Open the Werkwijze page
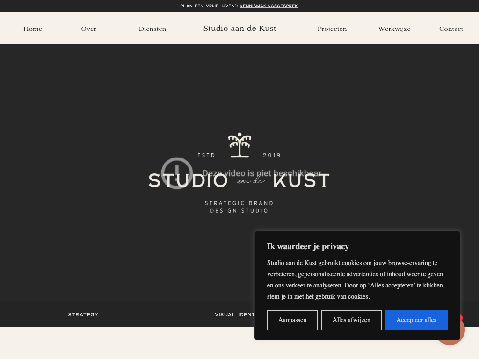The width and height of the screenshot is (479, 359). [394, 29]
